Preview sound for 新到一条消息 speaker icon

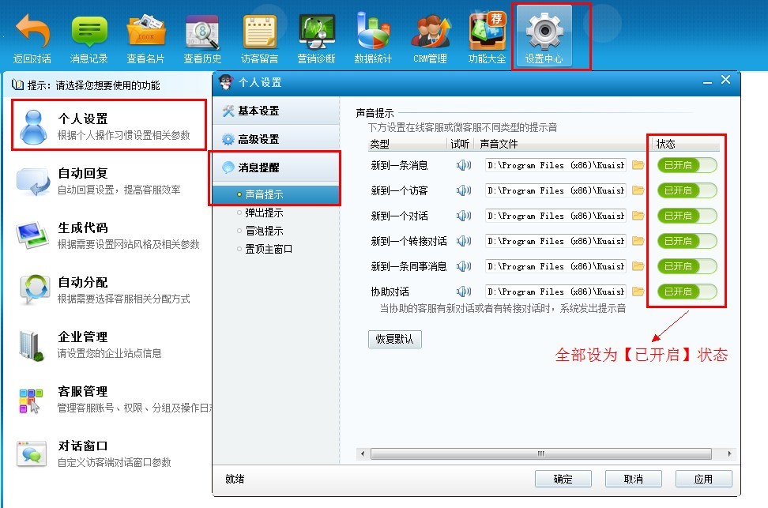tap(463, 165)
